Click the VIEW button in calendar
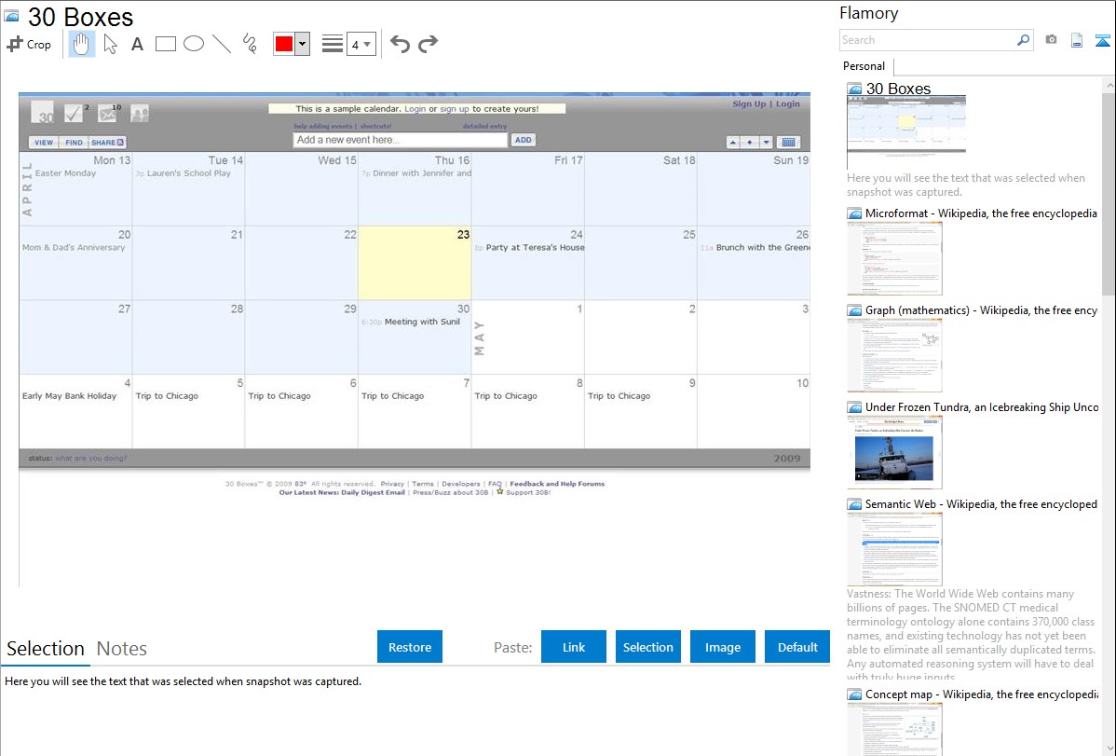The width and height of the screenshot is (1116, 756). [44, 143]
